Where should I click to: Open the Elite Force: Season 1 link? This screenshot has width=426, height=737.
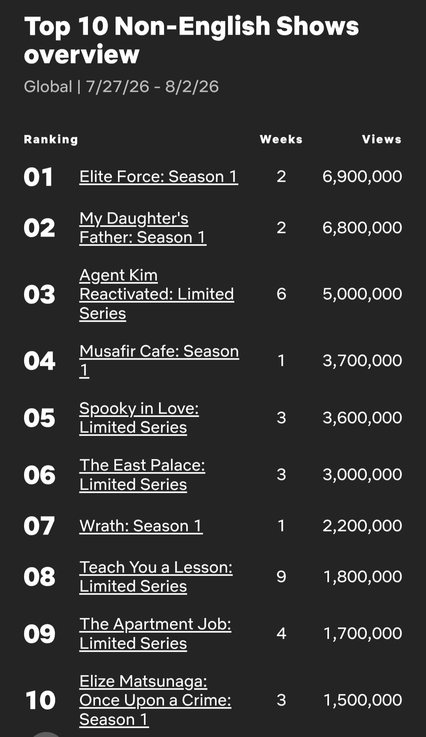159,177
